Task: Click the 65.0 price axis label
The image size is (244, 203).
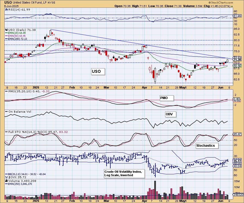Action: pyautogui.click(x=236, y=74)
